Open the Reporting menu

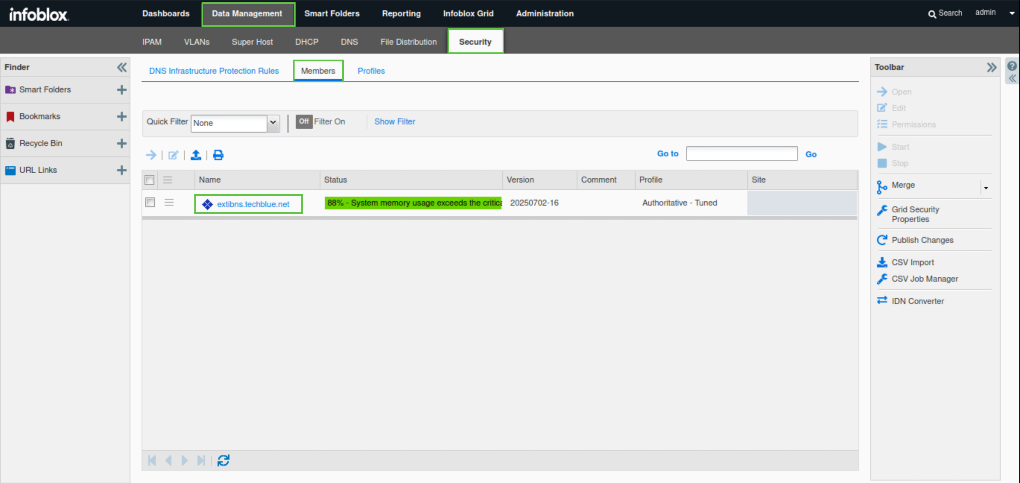tap(401, 13)
